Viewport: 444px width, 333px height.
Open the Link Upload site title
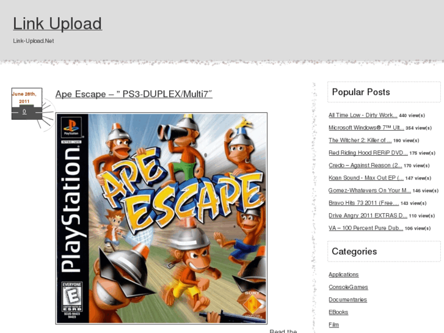[57, 23]
